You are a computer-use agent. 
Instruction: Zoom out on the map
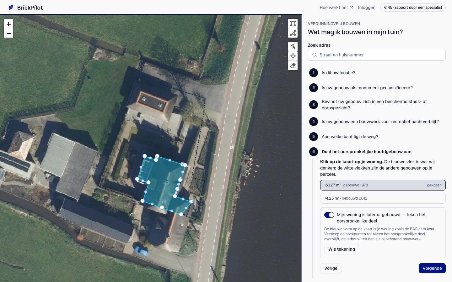point(8,33)
